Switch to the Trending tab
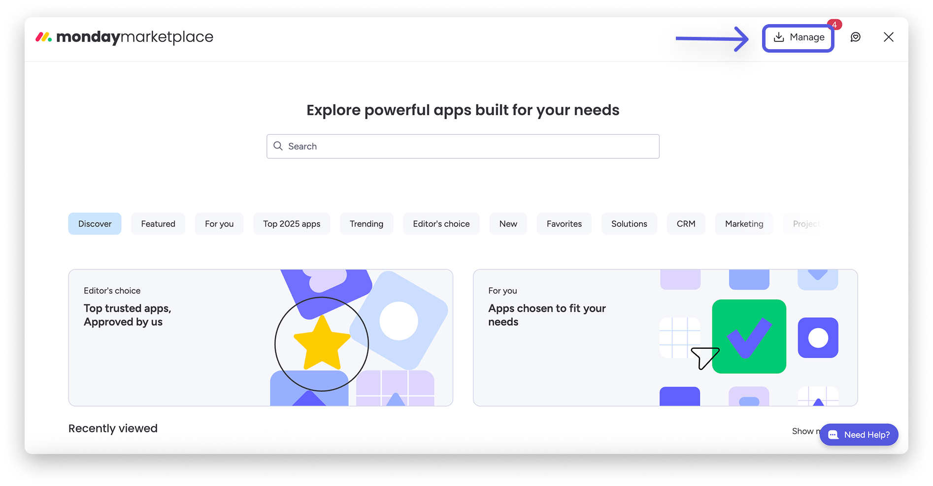This screenshot has height=486, width=933. click(367, 224)
